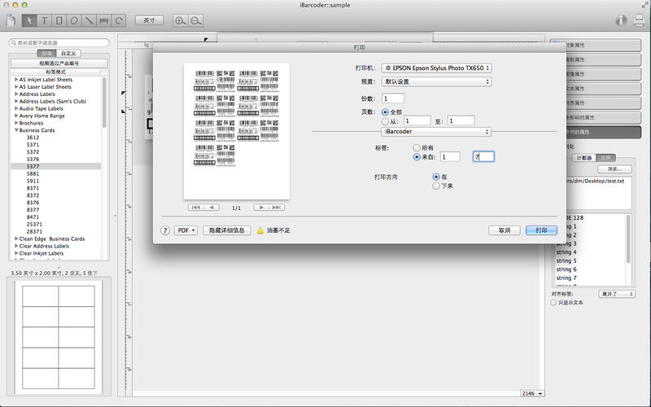Select the arrow pointer tool
Image resolution: width=651 pixels, height=407 pixels.
click(x=29, y=20)
